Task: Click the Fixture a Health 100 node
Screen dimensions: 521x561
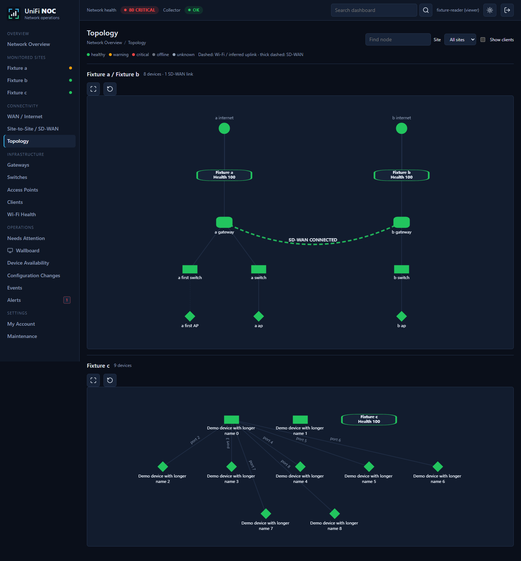Action: (224, 175)
